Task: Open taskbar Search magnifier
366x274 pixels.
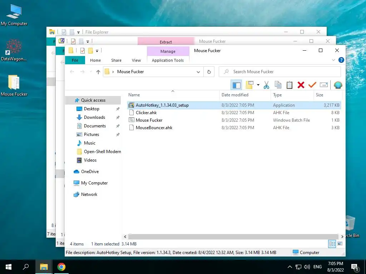Action: pyautogui.click(x=26, y=267)
